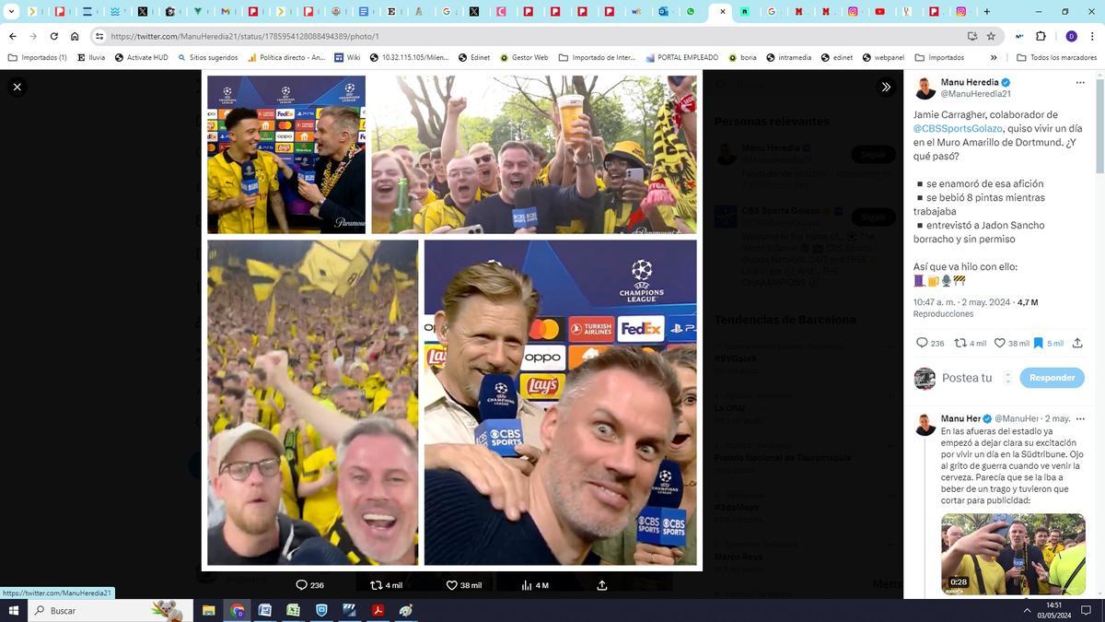Show hidden system tray icons chevron
Viewport: 1105px width, 622px height.
(x=1027, y=610)
